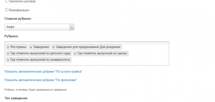Click выпускной из детского сада tag label
Screen dimensions: 215x102
click(x=40, y=54)
